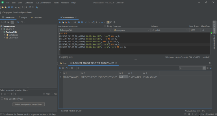This screenshot has height=116, width=217.
Task: Open vertical Query Builder side tab
Action: (214, 42)
